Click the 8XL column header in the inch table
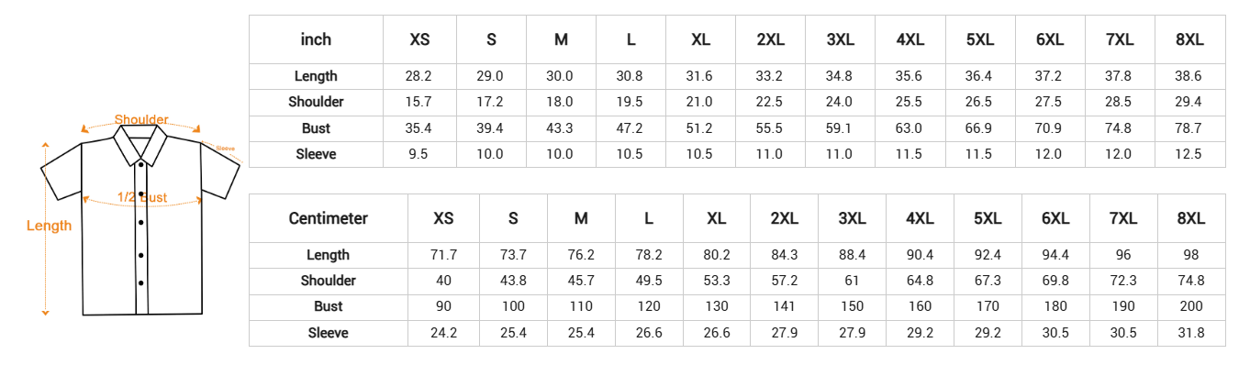Screen dimensions: 1250x376 (1189, 39)
